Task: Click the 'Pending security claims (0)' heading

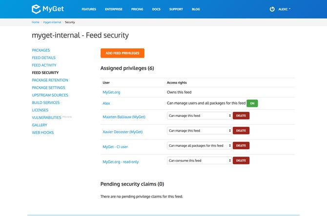Action: (x=132, y=184)
